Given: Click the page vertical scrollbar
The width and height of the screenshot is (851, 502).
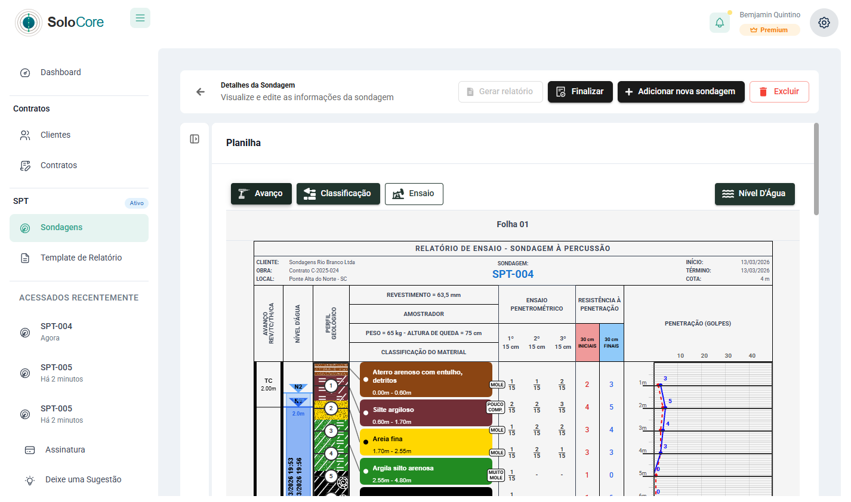Looking at the screenshot, I should click(816, 169).
